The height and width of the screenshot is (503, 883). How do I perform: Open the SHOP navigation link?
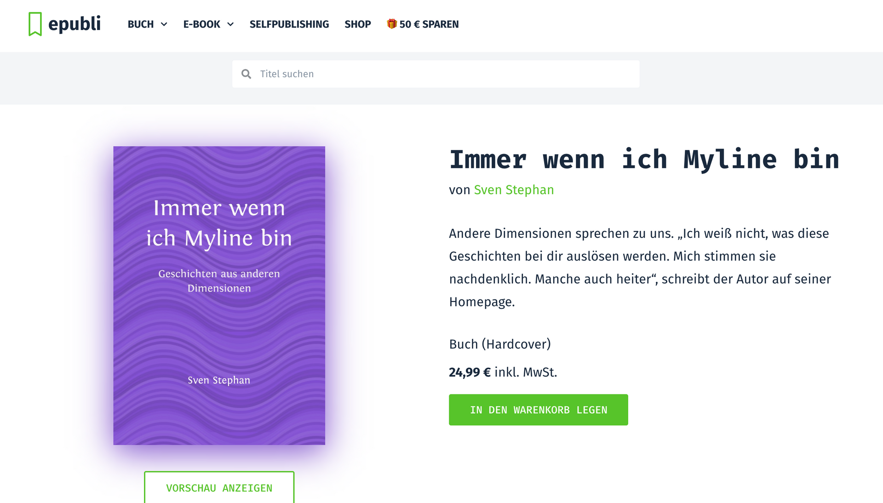pos(358,24)
